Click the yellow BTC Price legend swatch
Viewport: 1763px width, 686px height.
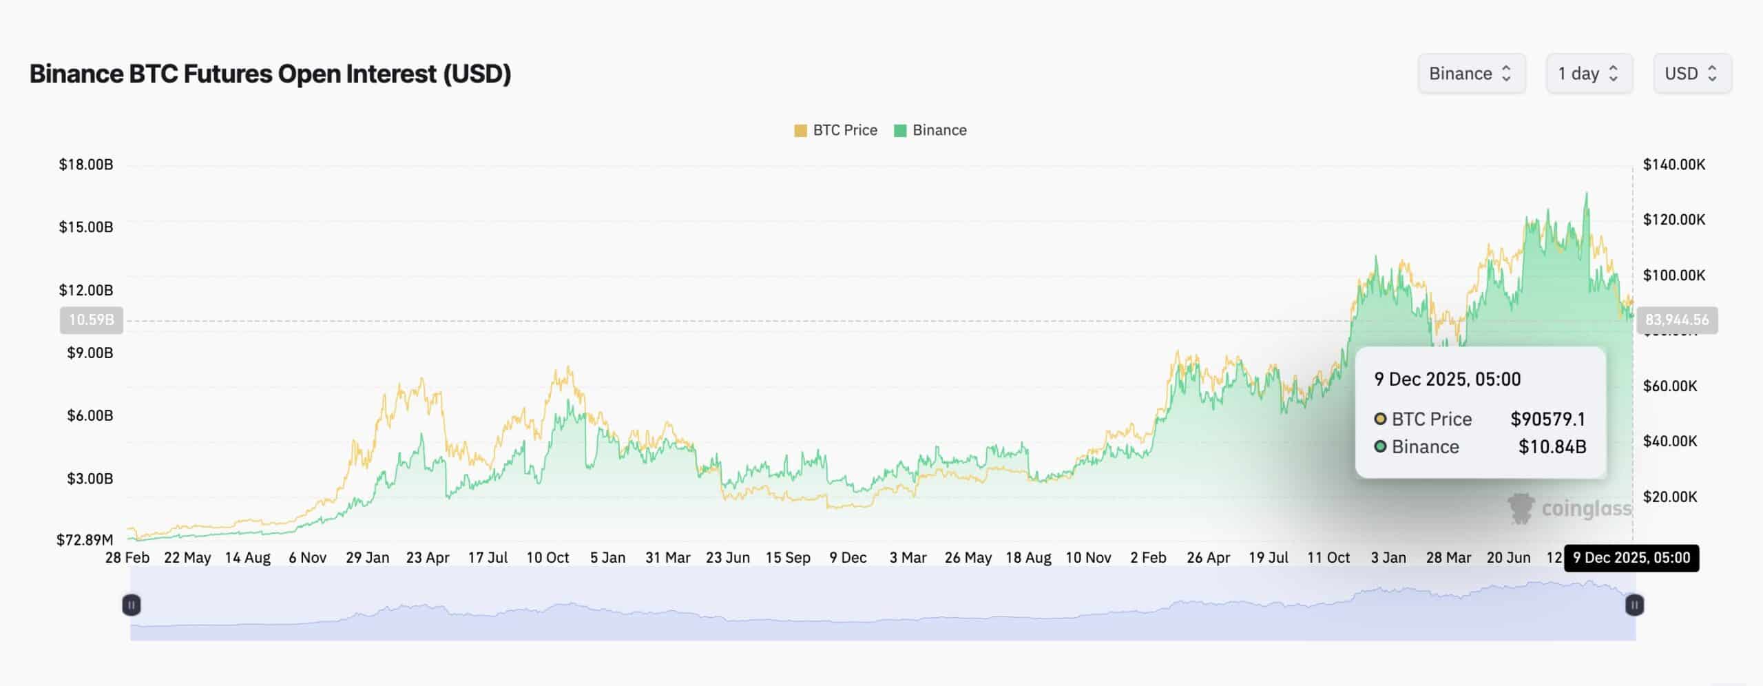(800, 129)
